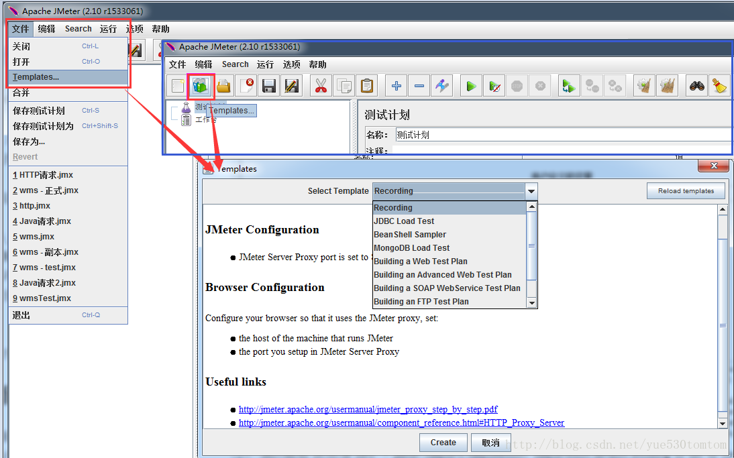Open recent file 1 HTTP请求.jmx
The height and width of the screenshot is (458, 734).
point(68,175)
